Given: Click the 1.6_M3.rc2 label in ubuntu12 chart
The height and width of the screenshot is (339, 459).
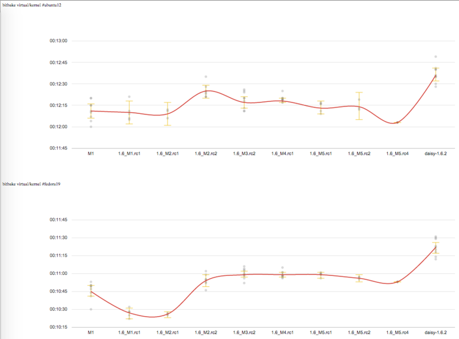Looking at the screenshot, I should point(244,154).
